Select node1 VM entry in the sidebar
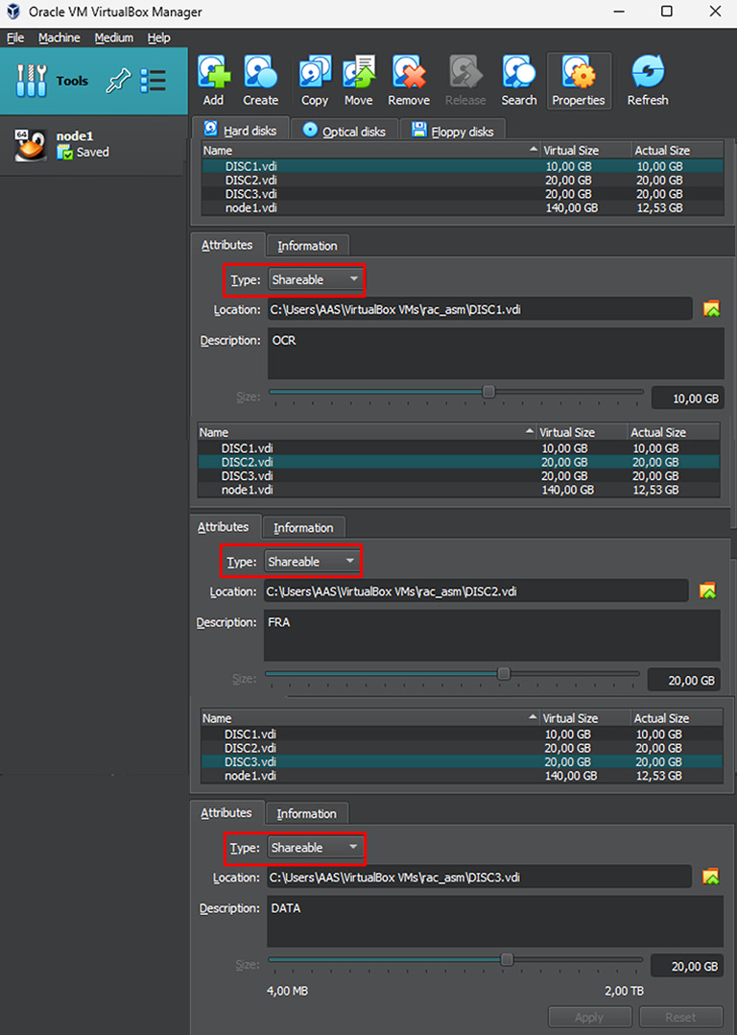737x1035 pixels. (92, 145)
